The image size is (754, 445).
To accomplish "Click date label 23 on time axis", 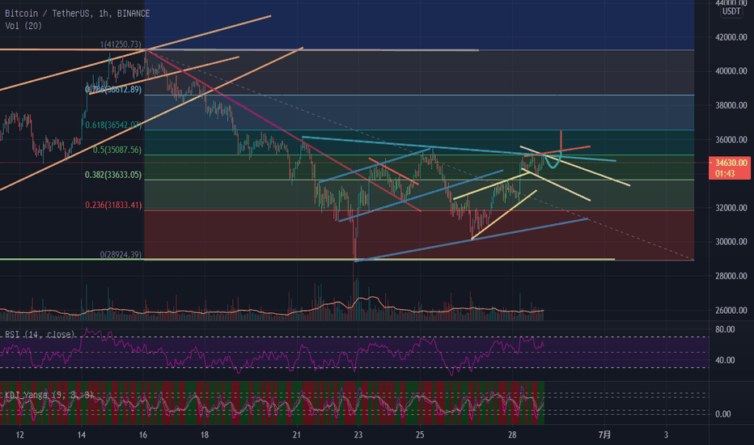I will [x=358, y=435].
